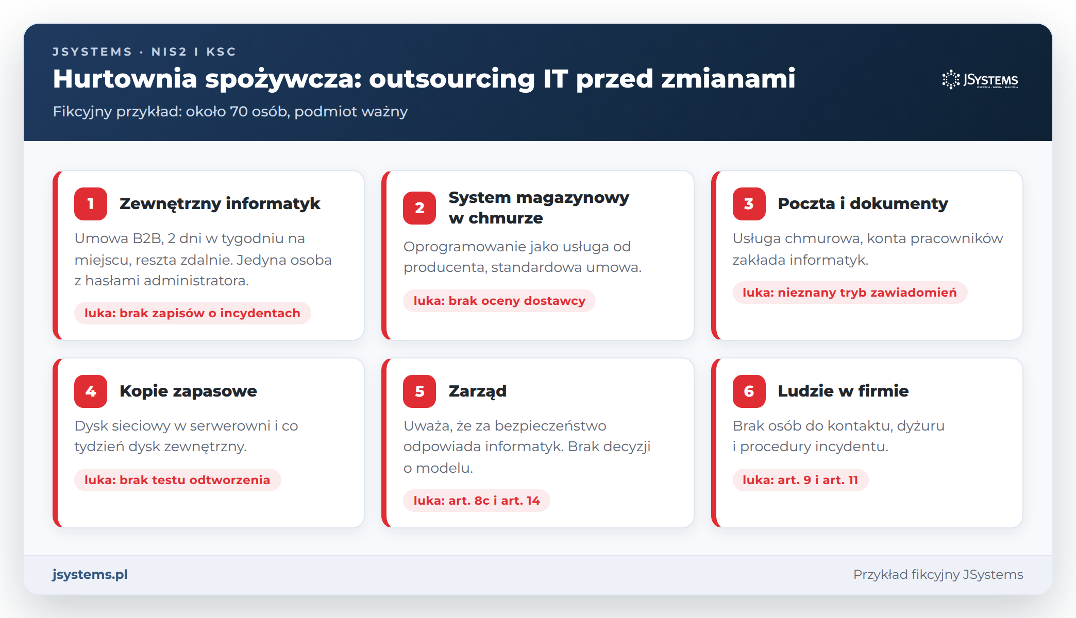Click the main title "Hurtownia spożywcza: outsourcing IT przed zmianami"
1076x618 pixels.
click(424, 79)
